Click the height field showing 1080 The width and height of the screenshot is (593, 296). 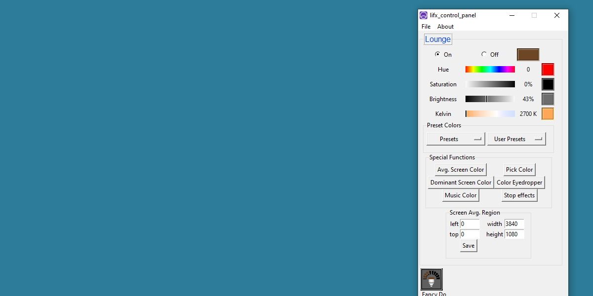coord(514,234)
